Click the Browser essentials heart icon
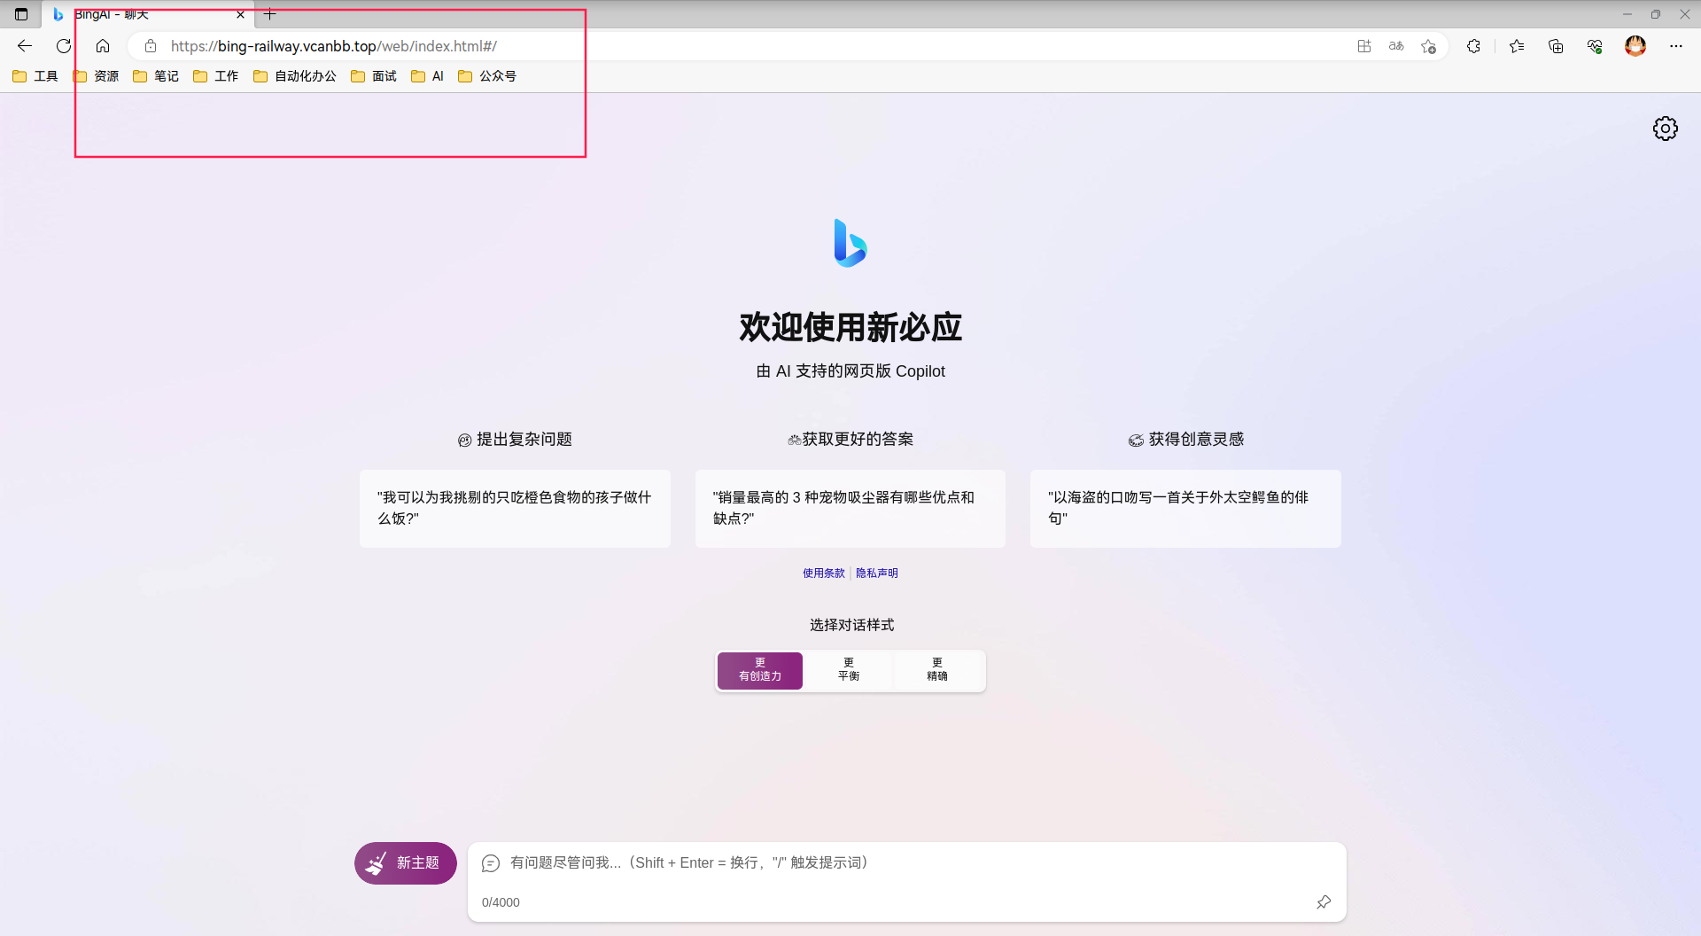Viewport: 1701px width, 936px height. coord(1595,46)
